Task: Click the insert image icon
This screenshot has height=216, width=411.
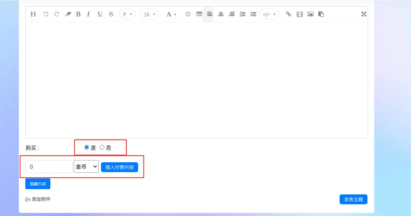Action: pyautogui.click(x=310, y=14)
